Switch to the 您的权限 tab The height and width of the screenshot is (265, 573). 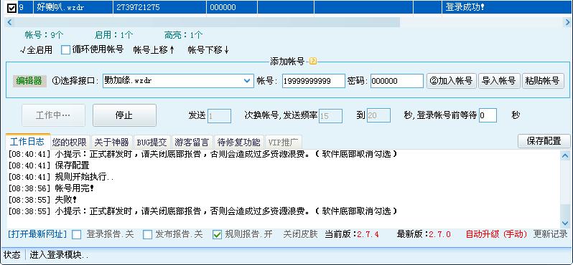click(69, 142)
